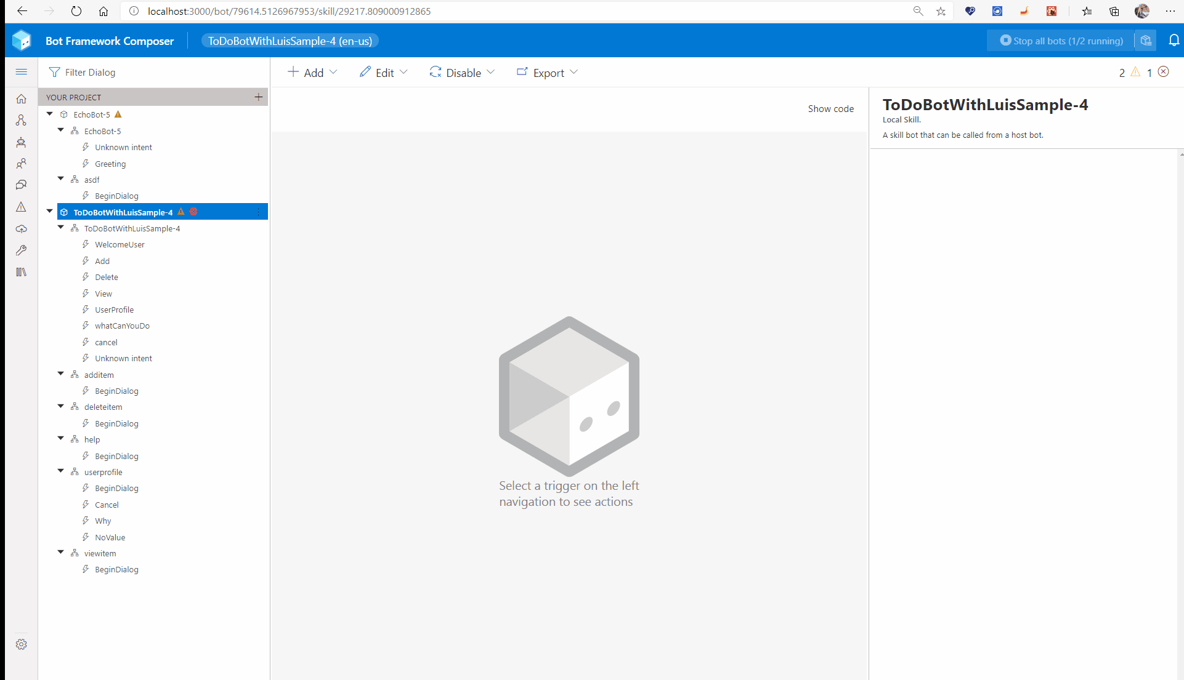Open the library icon in the sidebar
The width and height of the screenshot is (1184, 680).
tap(22, 272)
